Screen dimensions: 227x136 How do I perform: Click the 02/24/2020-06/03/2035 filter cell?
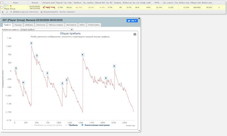click(x=35, y=7)
